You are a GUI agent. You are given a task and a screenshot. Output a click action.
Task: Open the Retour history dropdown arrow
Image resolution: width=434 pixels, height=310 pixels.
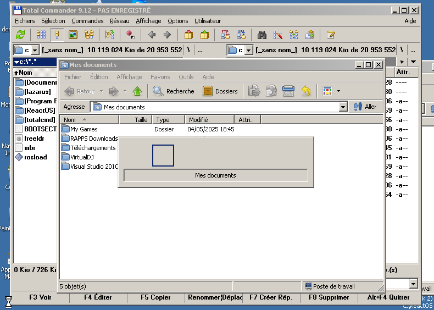pyautogui.click(x=101, y=91)
